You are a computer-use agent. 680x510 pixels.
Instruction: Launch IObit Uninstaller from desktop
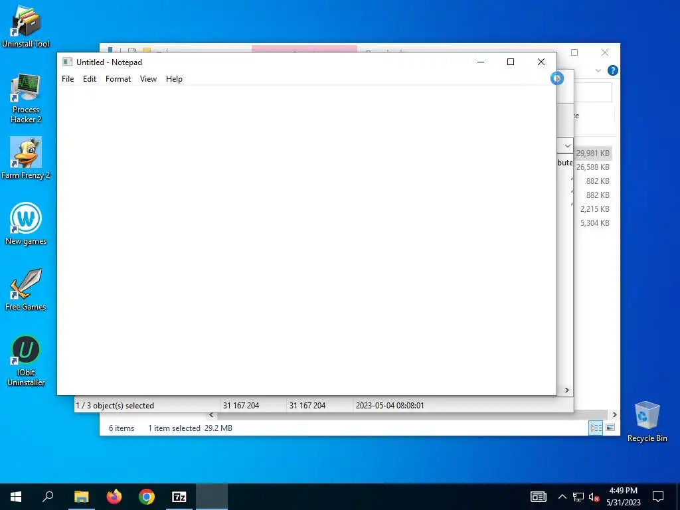coord(26,361)
